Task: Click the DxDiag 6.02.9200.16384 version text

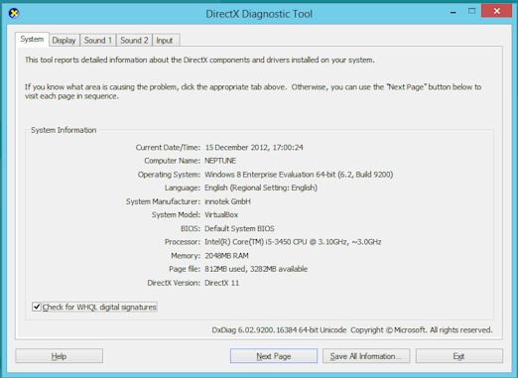Action: coord(279,330)
